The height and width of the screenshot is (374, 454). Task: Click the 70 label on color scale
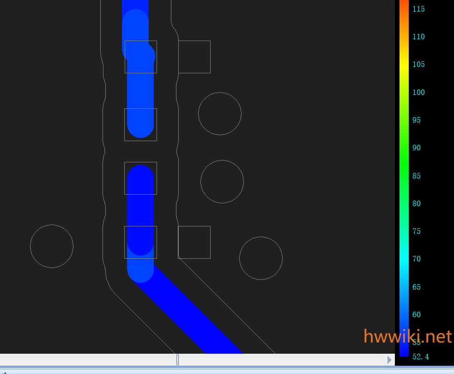417,259
